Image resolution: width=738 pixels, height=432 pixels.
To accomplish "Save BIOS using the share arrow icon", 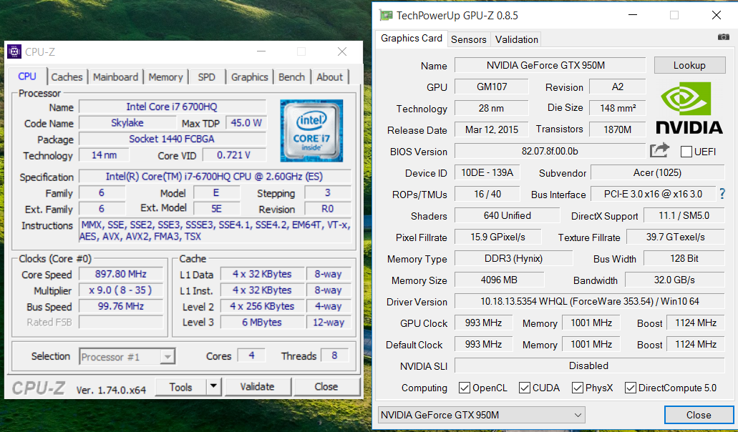I will click(659, 150).
